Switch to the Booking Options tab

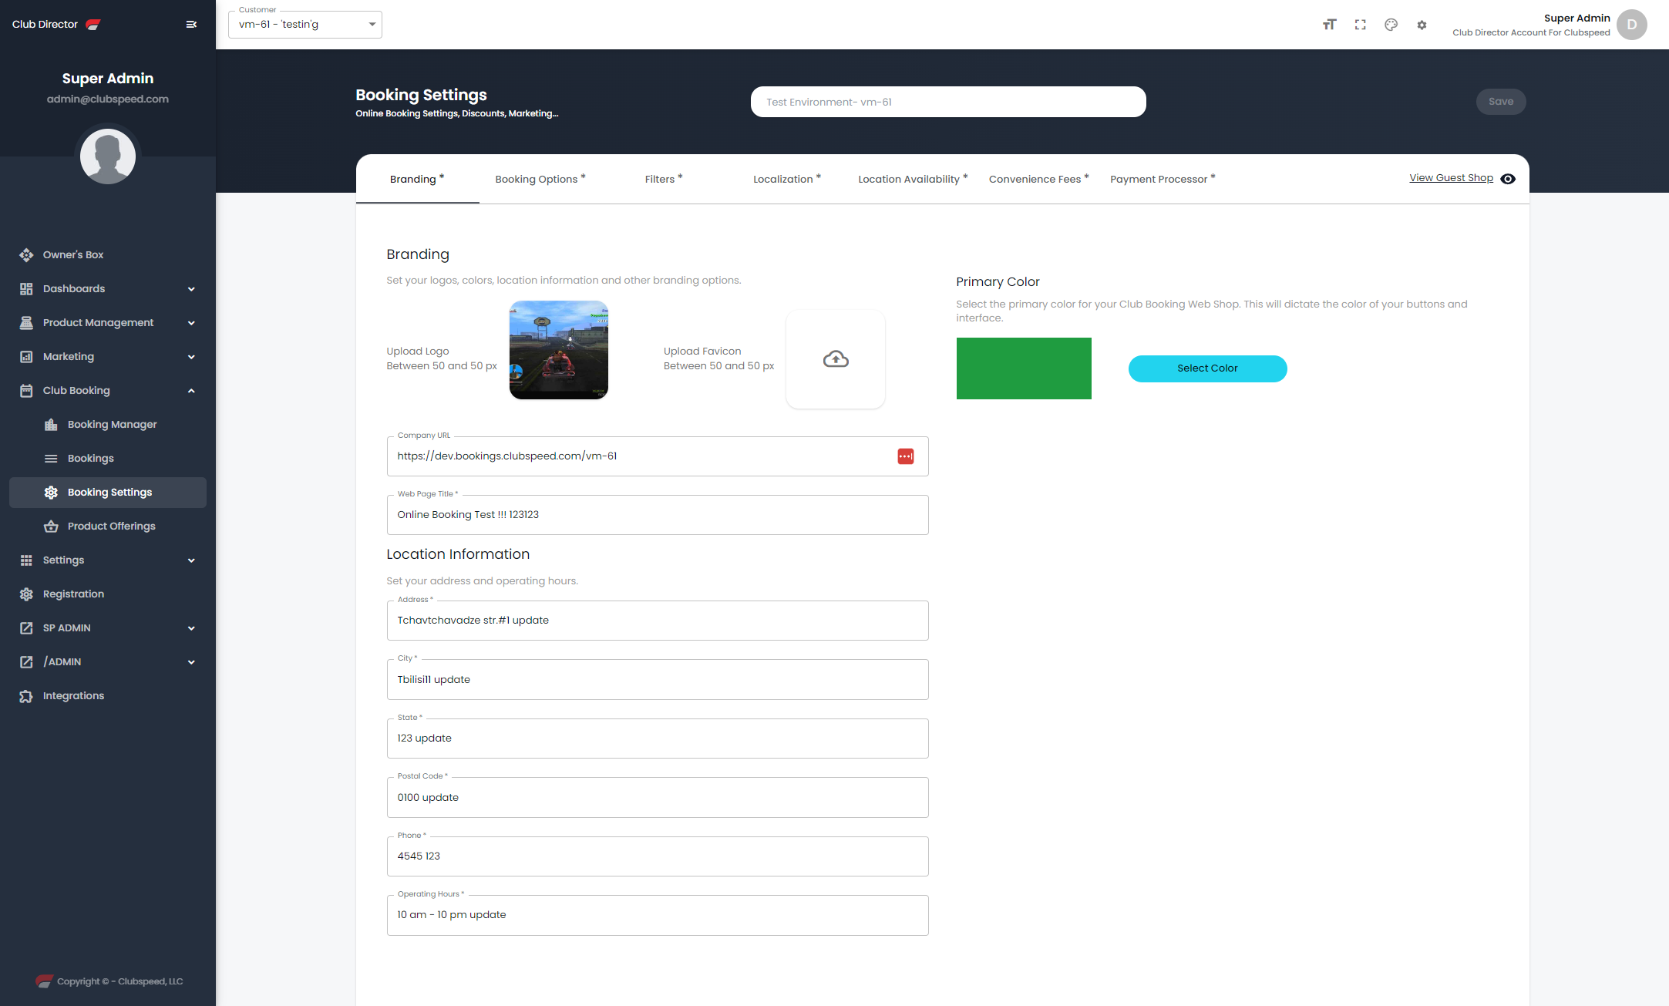pos(540,179)
